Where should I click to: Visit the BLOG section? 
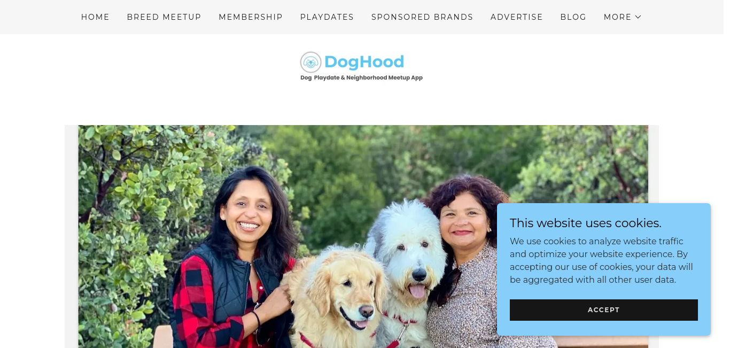pos(573,17)
